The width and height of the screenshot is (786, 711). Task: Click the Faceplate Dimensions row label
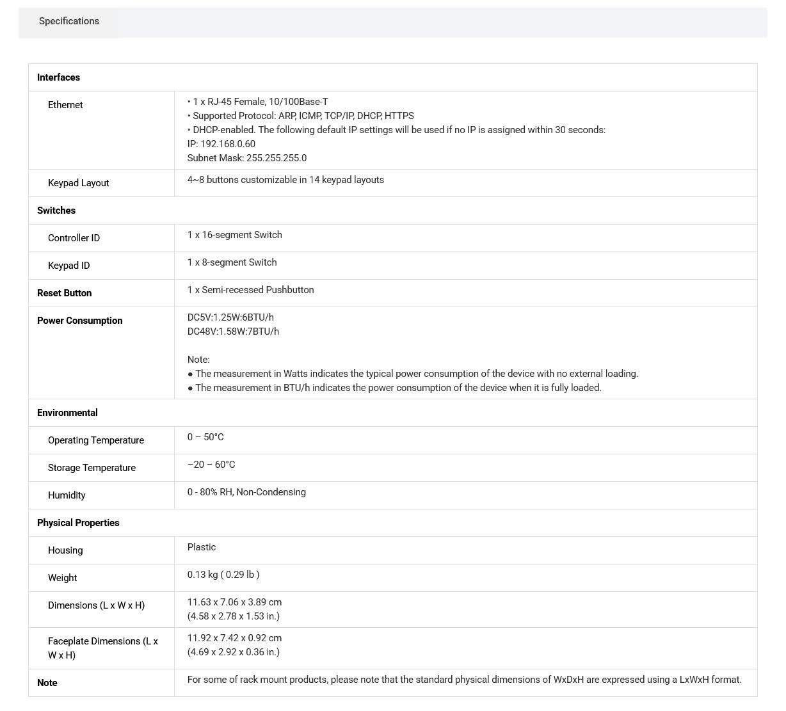[103, 648]
